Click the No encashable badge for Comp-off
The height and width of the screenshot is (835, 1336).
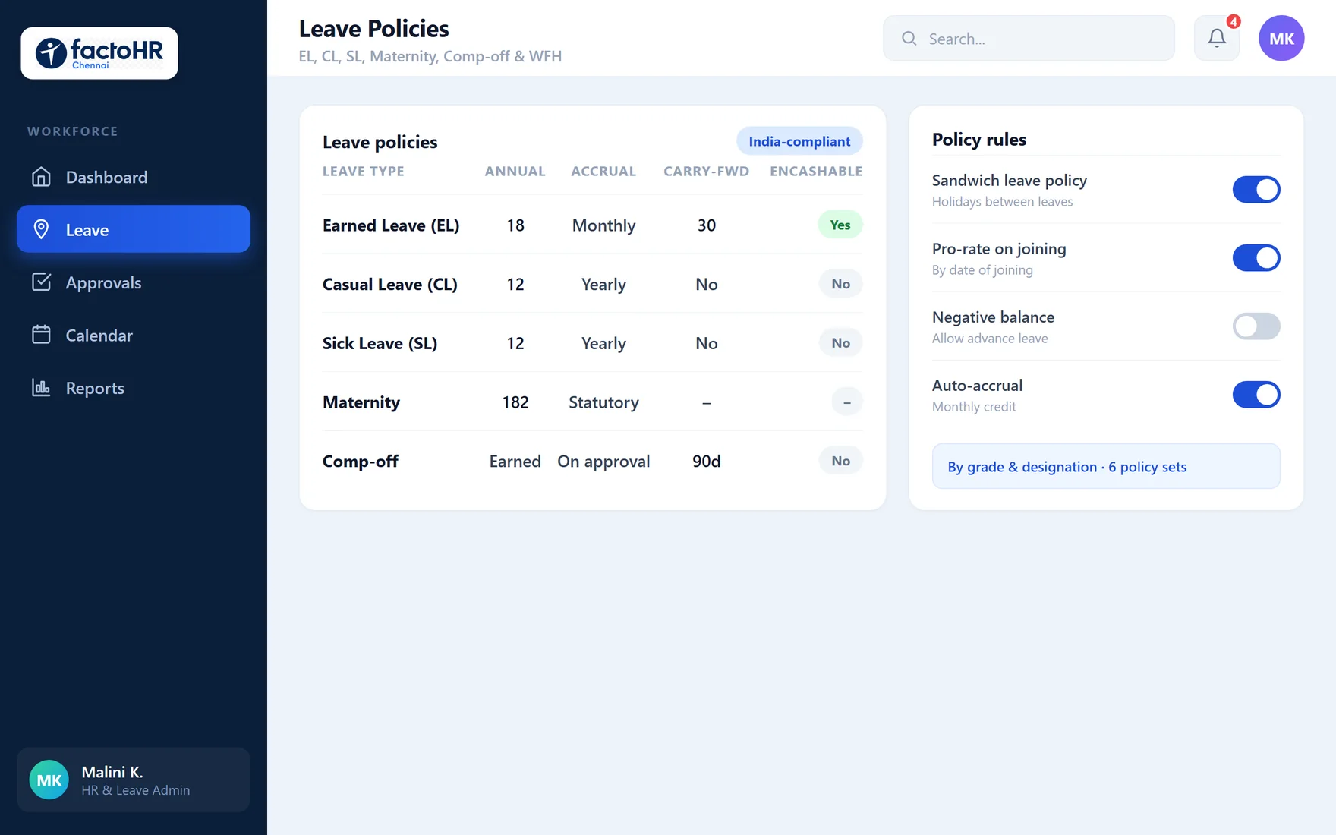coord(840,461)
